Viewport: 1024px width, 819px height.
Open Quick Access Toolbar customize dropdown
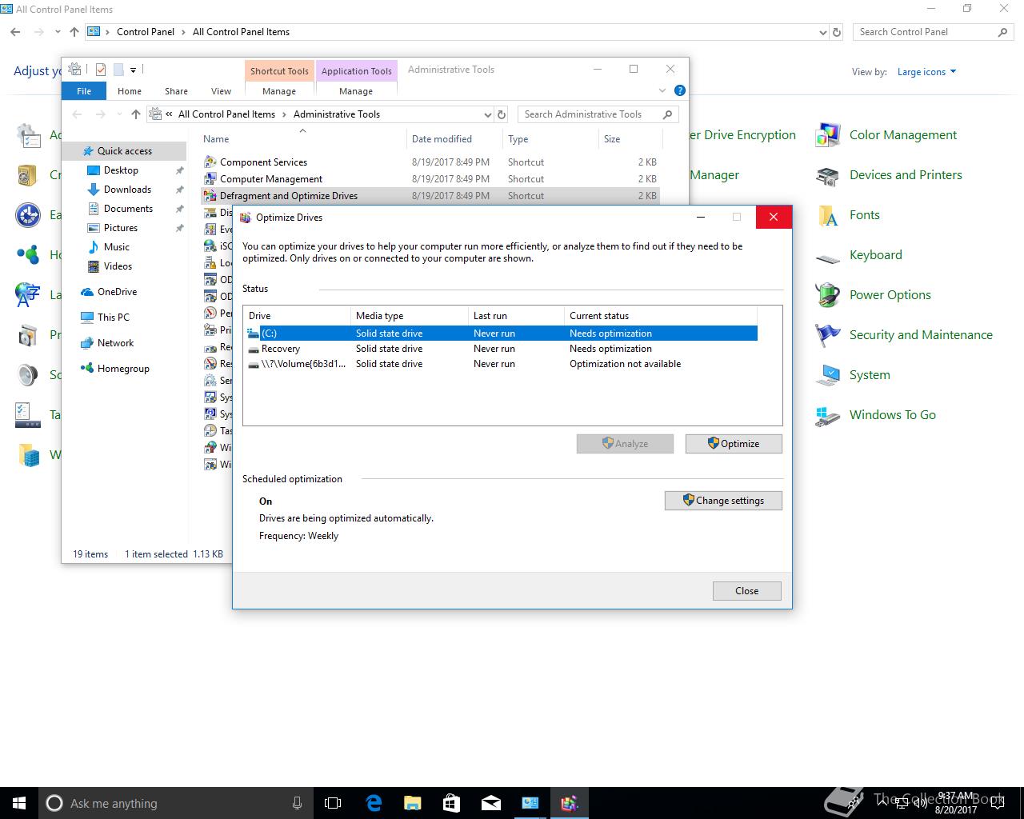133,70
